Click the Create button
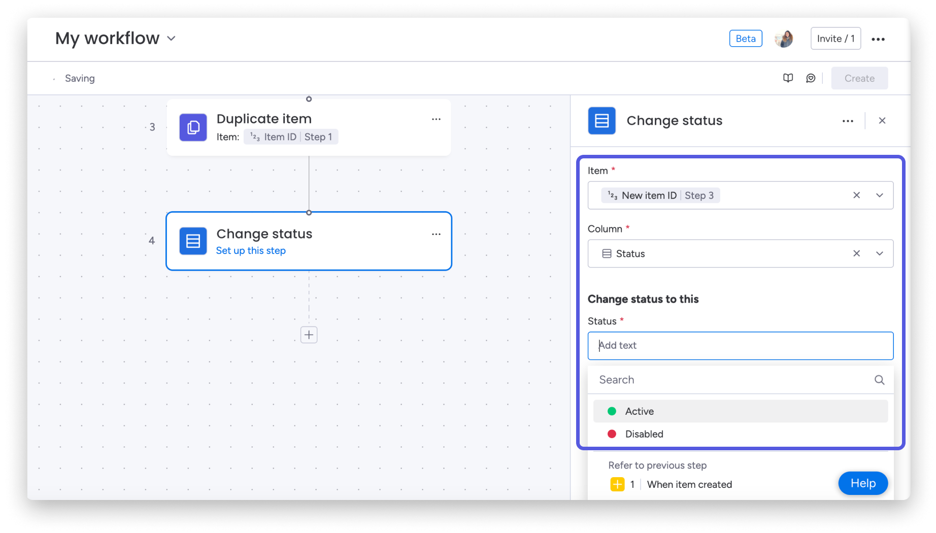Screen dimensions: 936x533 pyautogui.click(x=859, y=78)
